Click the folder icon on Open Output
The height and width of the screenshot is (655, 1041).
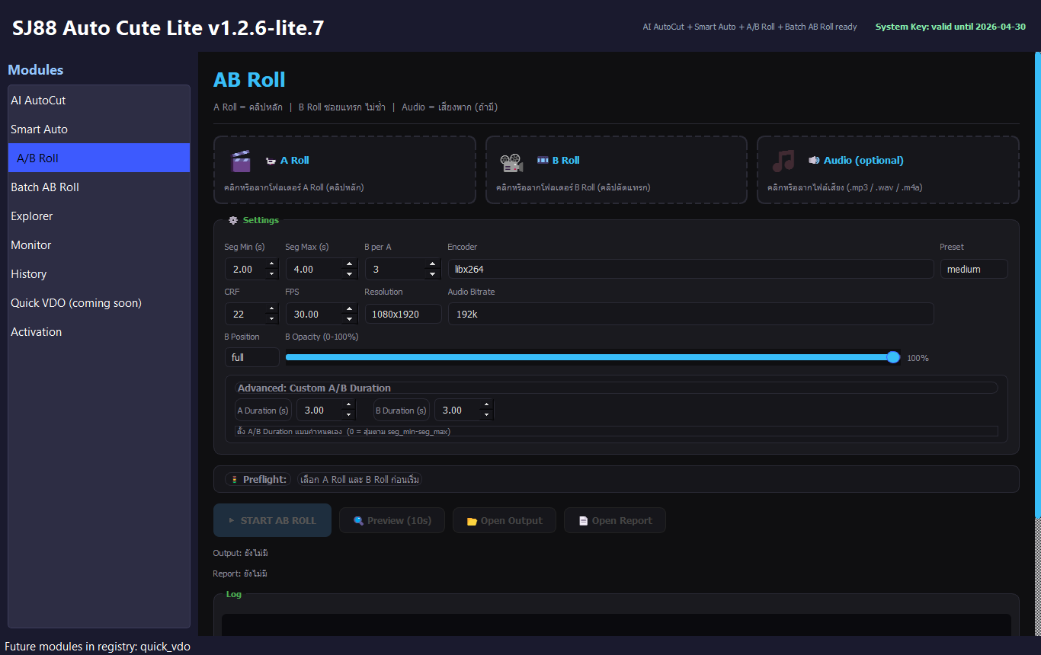pos(471,521)
